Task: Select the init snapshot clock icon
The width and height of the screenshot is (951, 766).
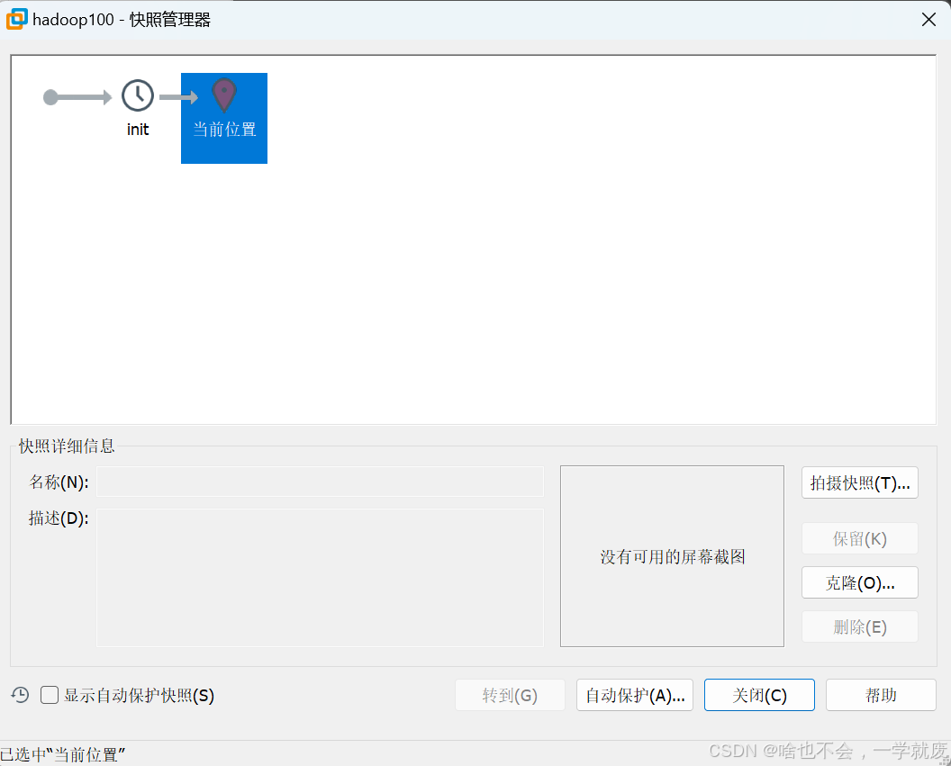Action: point(138,95)
